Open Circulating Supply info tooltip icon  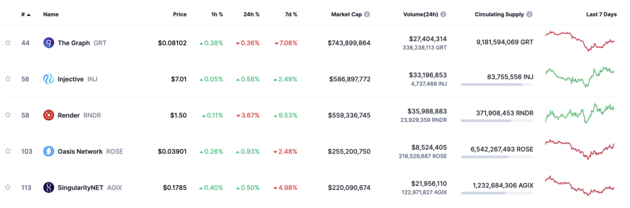tap(529, 14)
